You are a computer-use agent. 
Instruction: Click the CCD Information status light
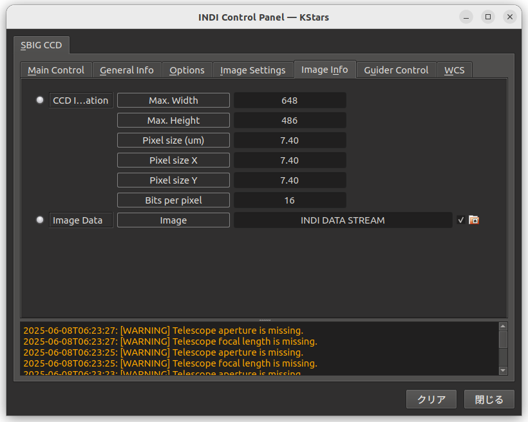point(40,100)
